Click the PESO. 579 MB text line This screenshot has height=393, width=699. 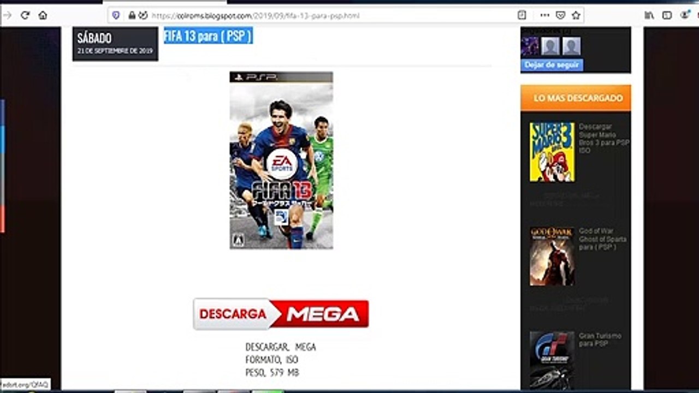click(x=272, y=373)
